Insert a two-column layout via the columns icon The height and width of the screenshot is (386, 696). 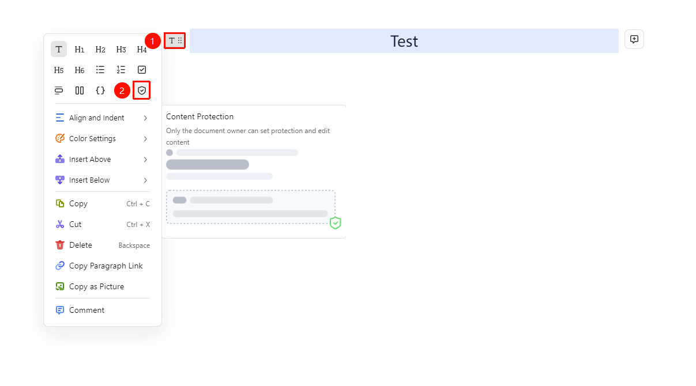tap(80, 90)
